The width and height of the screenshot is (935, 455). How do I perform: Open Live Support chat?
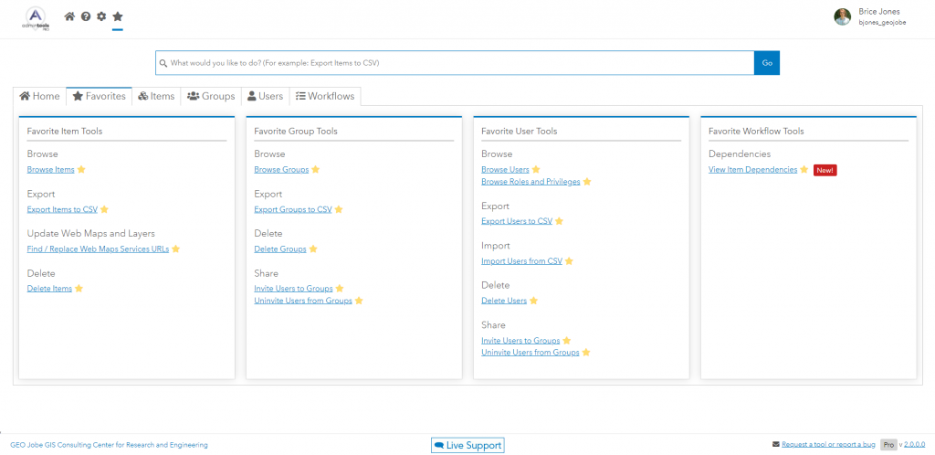click(x=467, y=445)
